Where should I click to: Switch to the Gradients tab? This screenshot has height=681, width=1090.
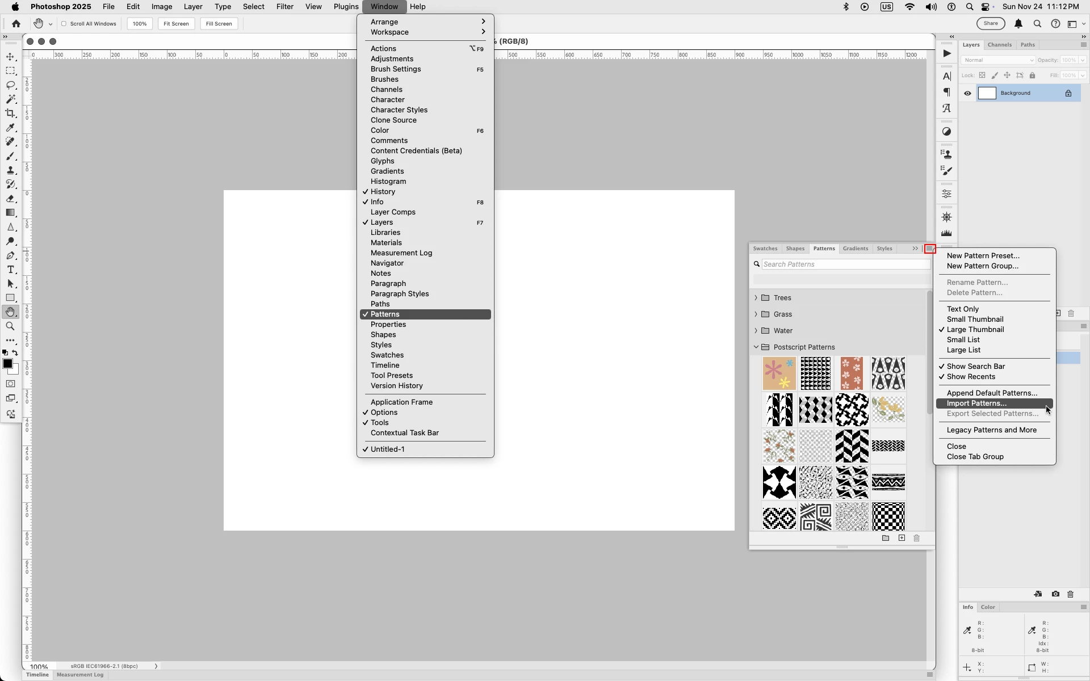[x=855, y=249]
